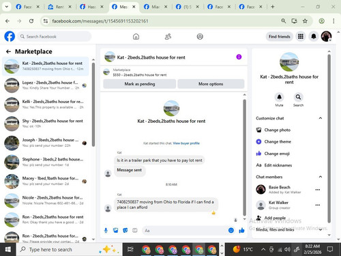
Task: Click the Search Facebook field
Action: (55, 36)
